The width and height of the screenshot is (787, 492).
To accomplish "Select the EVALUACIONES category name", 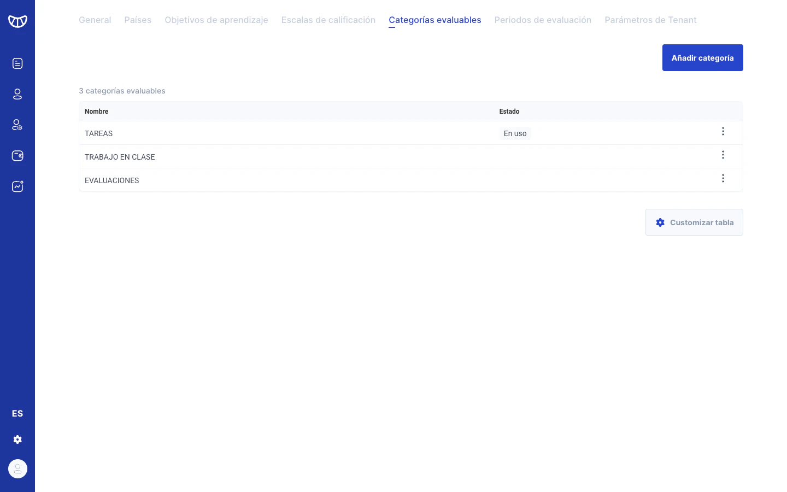I will [111, 180].
